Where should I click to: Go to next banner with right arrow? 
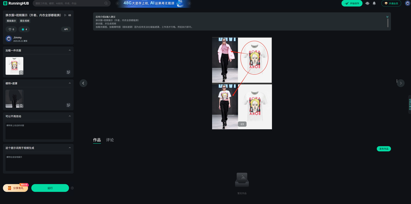189,3
